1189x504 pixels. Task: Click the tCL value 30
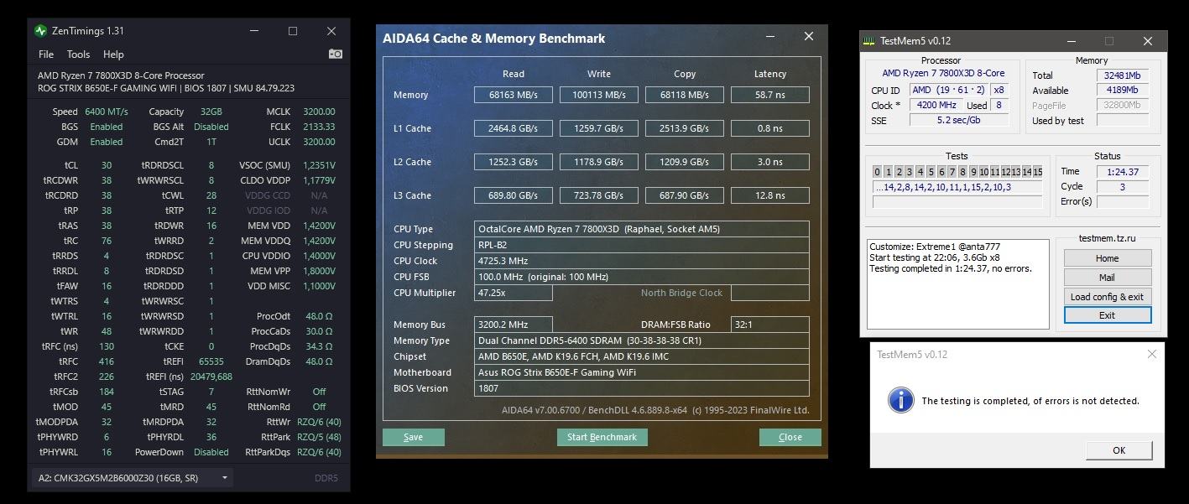coord(107,165)
